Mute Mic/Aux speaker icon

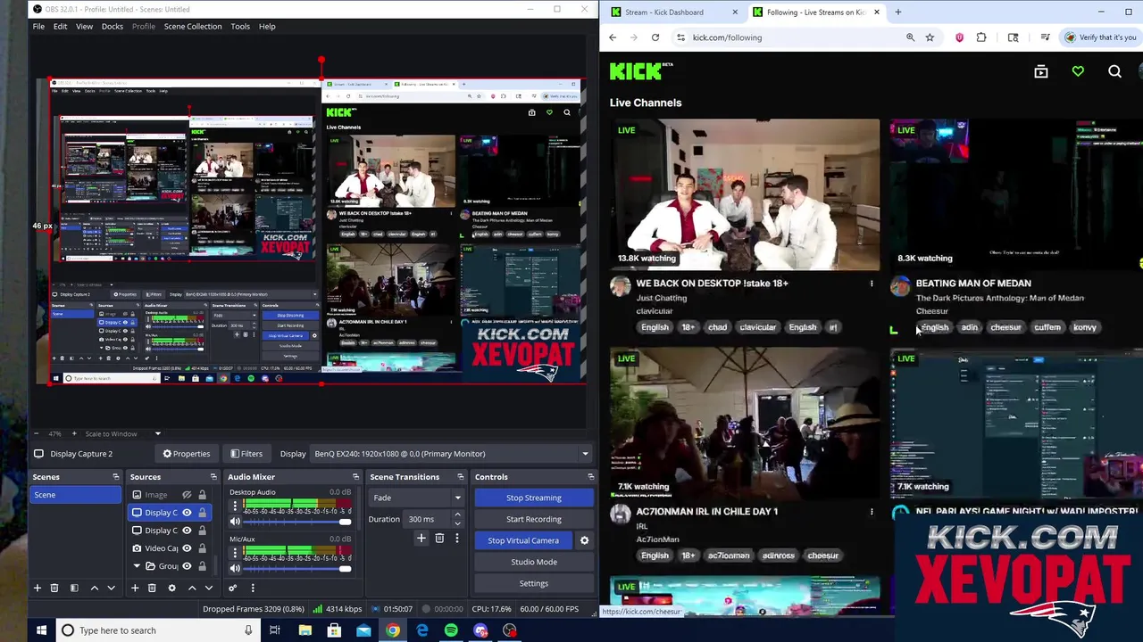(x=236, y=568)
